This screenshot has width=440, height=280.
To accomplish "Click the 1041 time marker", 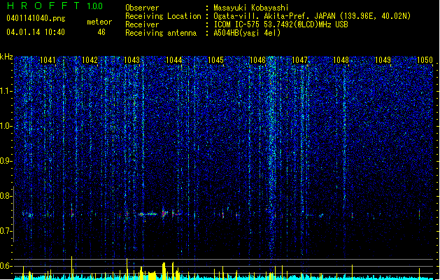I will pyautogui.click(x=48, y=60).
